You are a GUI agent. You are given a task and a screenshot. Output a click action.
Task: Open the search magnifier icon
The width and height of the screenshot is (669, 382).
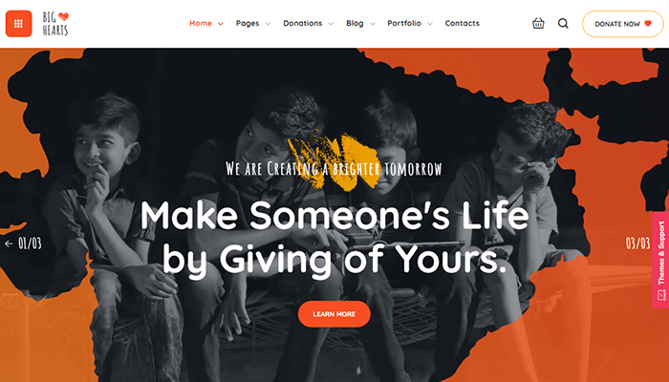(x=563, y=23)
